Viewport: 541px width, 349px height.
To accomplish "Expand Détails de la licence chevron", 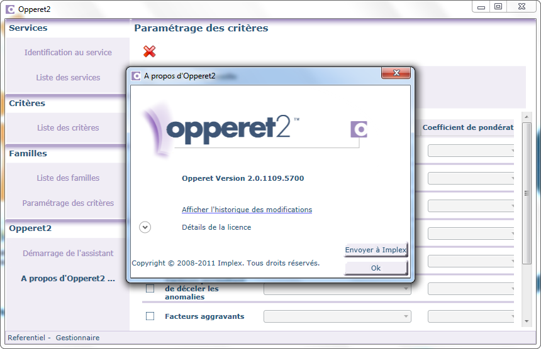I will (145, 227).
